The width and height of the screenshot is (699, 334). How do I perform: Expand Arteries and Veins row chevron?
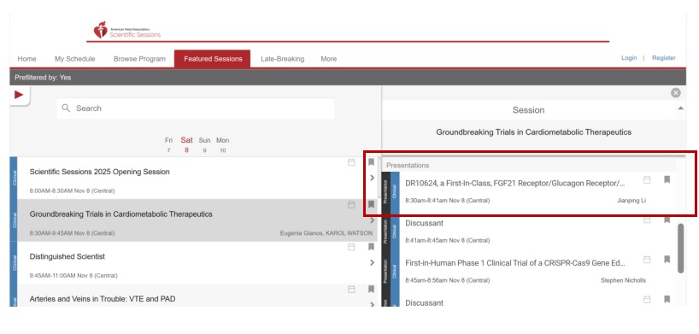pos(373,304)
